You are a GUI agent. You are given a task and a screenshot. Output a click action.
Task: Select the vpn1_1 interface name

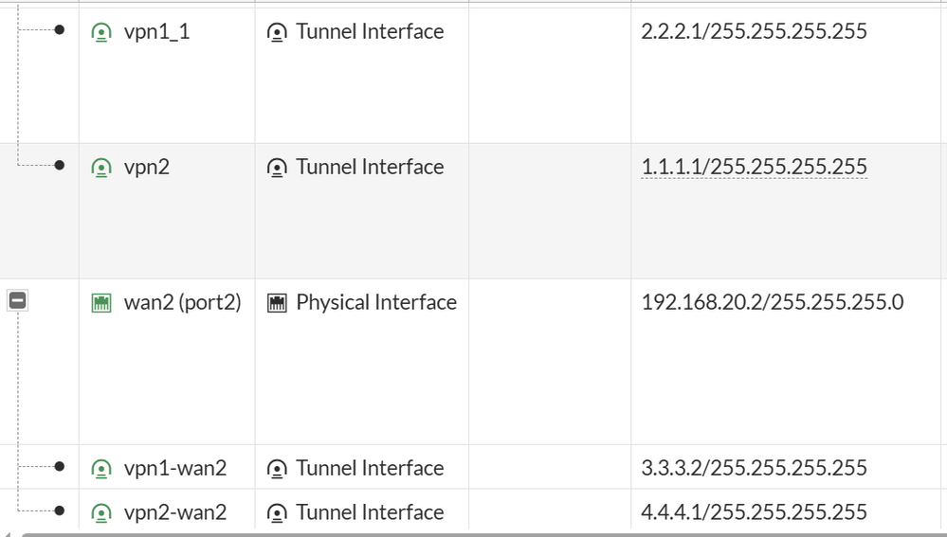(156, 32)
